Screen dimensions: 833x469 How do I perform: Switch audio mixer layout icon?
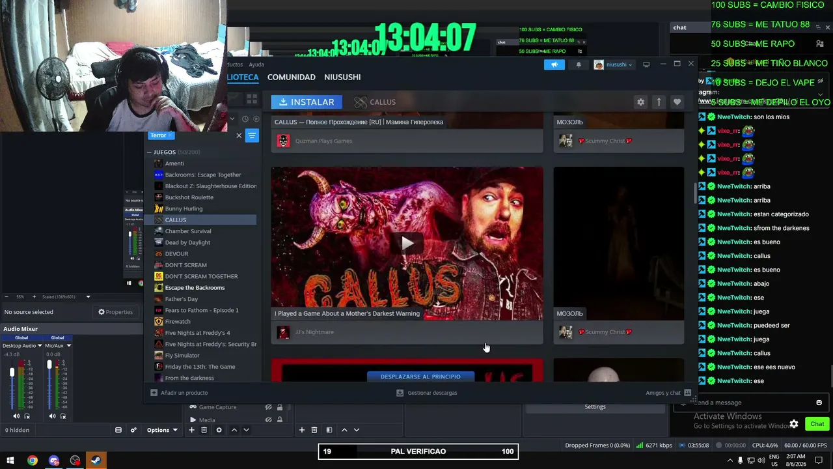tap(118, 430)
